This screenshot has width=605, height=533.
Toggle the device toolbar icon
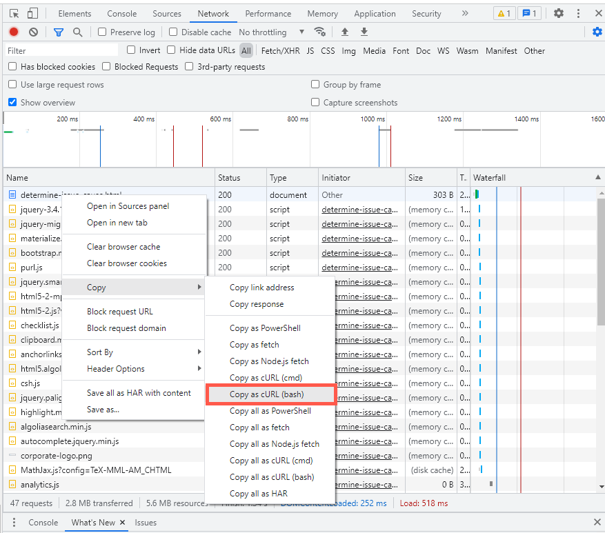(x=33, y=14)
